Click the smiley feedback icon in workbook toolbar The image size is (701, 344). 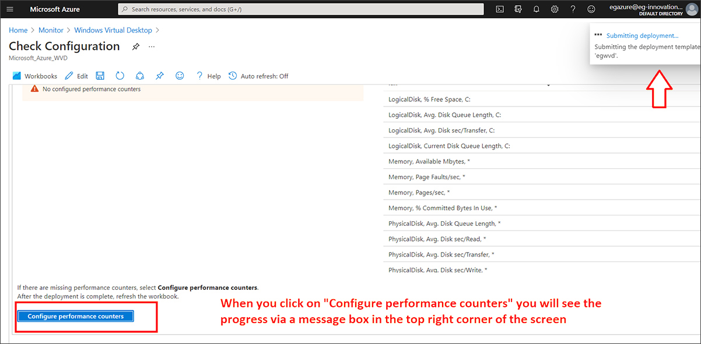[x=180, y=76]
